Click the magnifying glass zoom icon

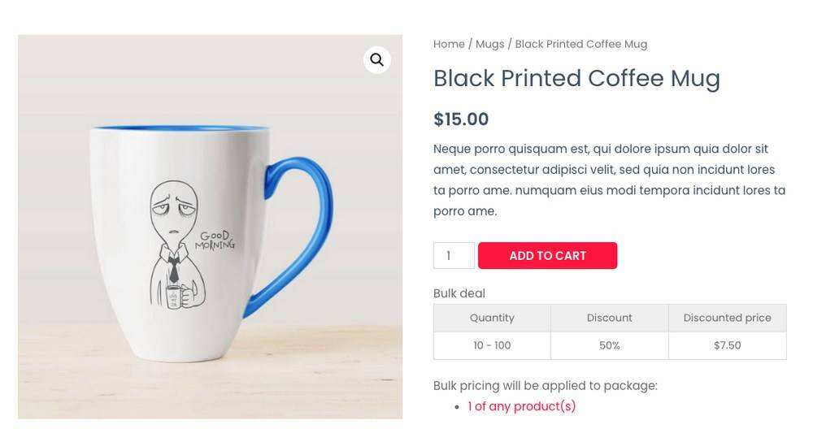[x=376, y=60]
